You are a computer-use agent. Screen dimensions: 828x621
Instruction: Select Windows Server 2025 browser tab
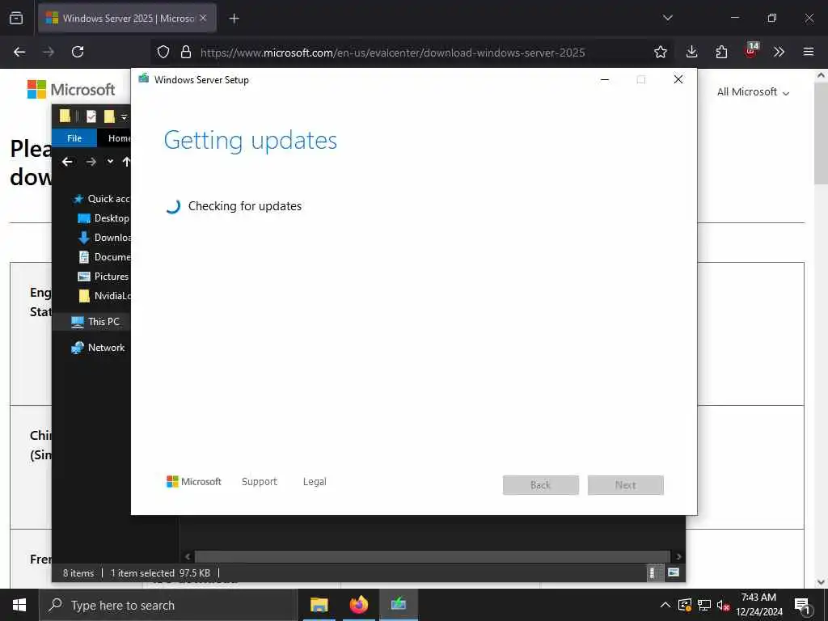(127, 19)
